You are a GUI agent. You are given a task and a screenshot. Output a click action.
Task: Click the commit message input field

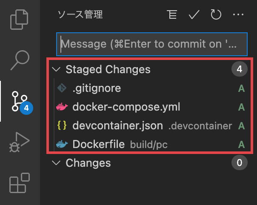tap(151, 44)
